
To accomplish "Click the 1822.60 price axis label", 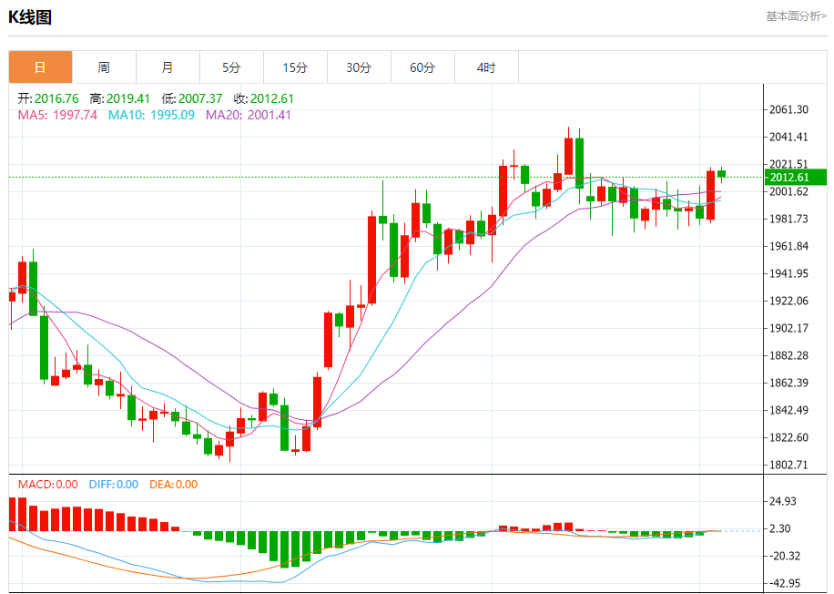I will point(788,437).
